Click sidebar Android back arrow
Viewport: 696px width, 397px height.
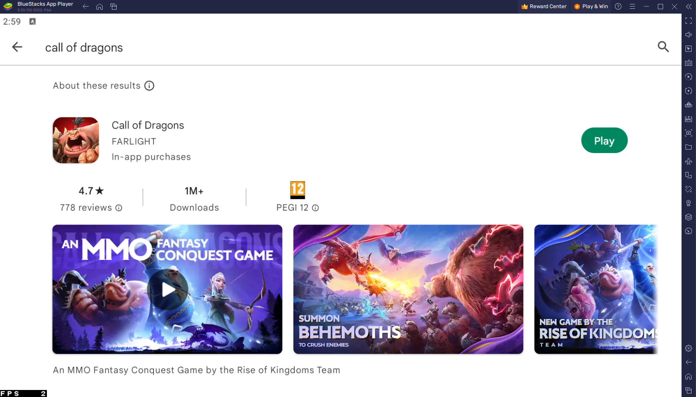[x=689, y=362]
